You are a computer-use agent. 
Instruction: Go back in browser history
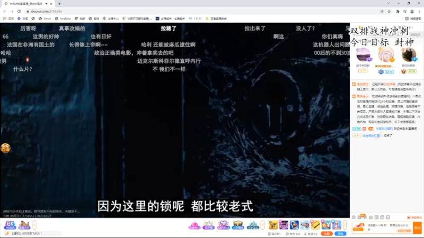[x=5, y=11]
